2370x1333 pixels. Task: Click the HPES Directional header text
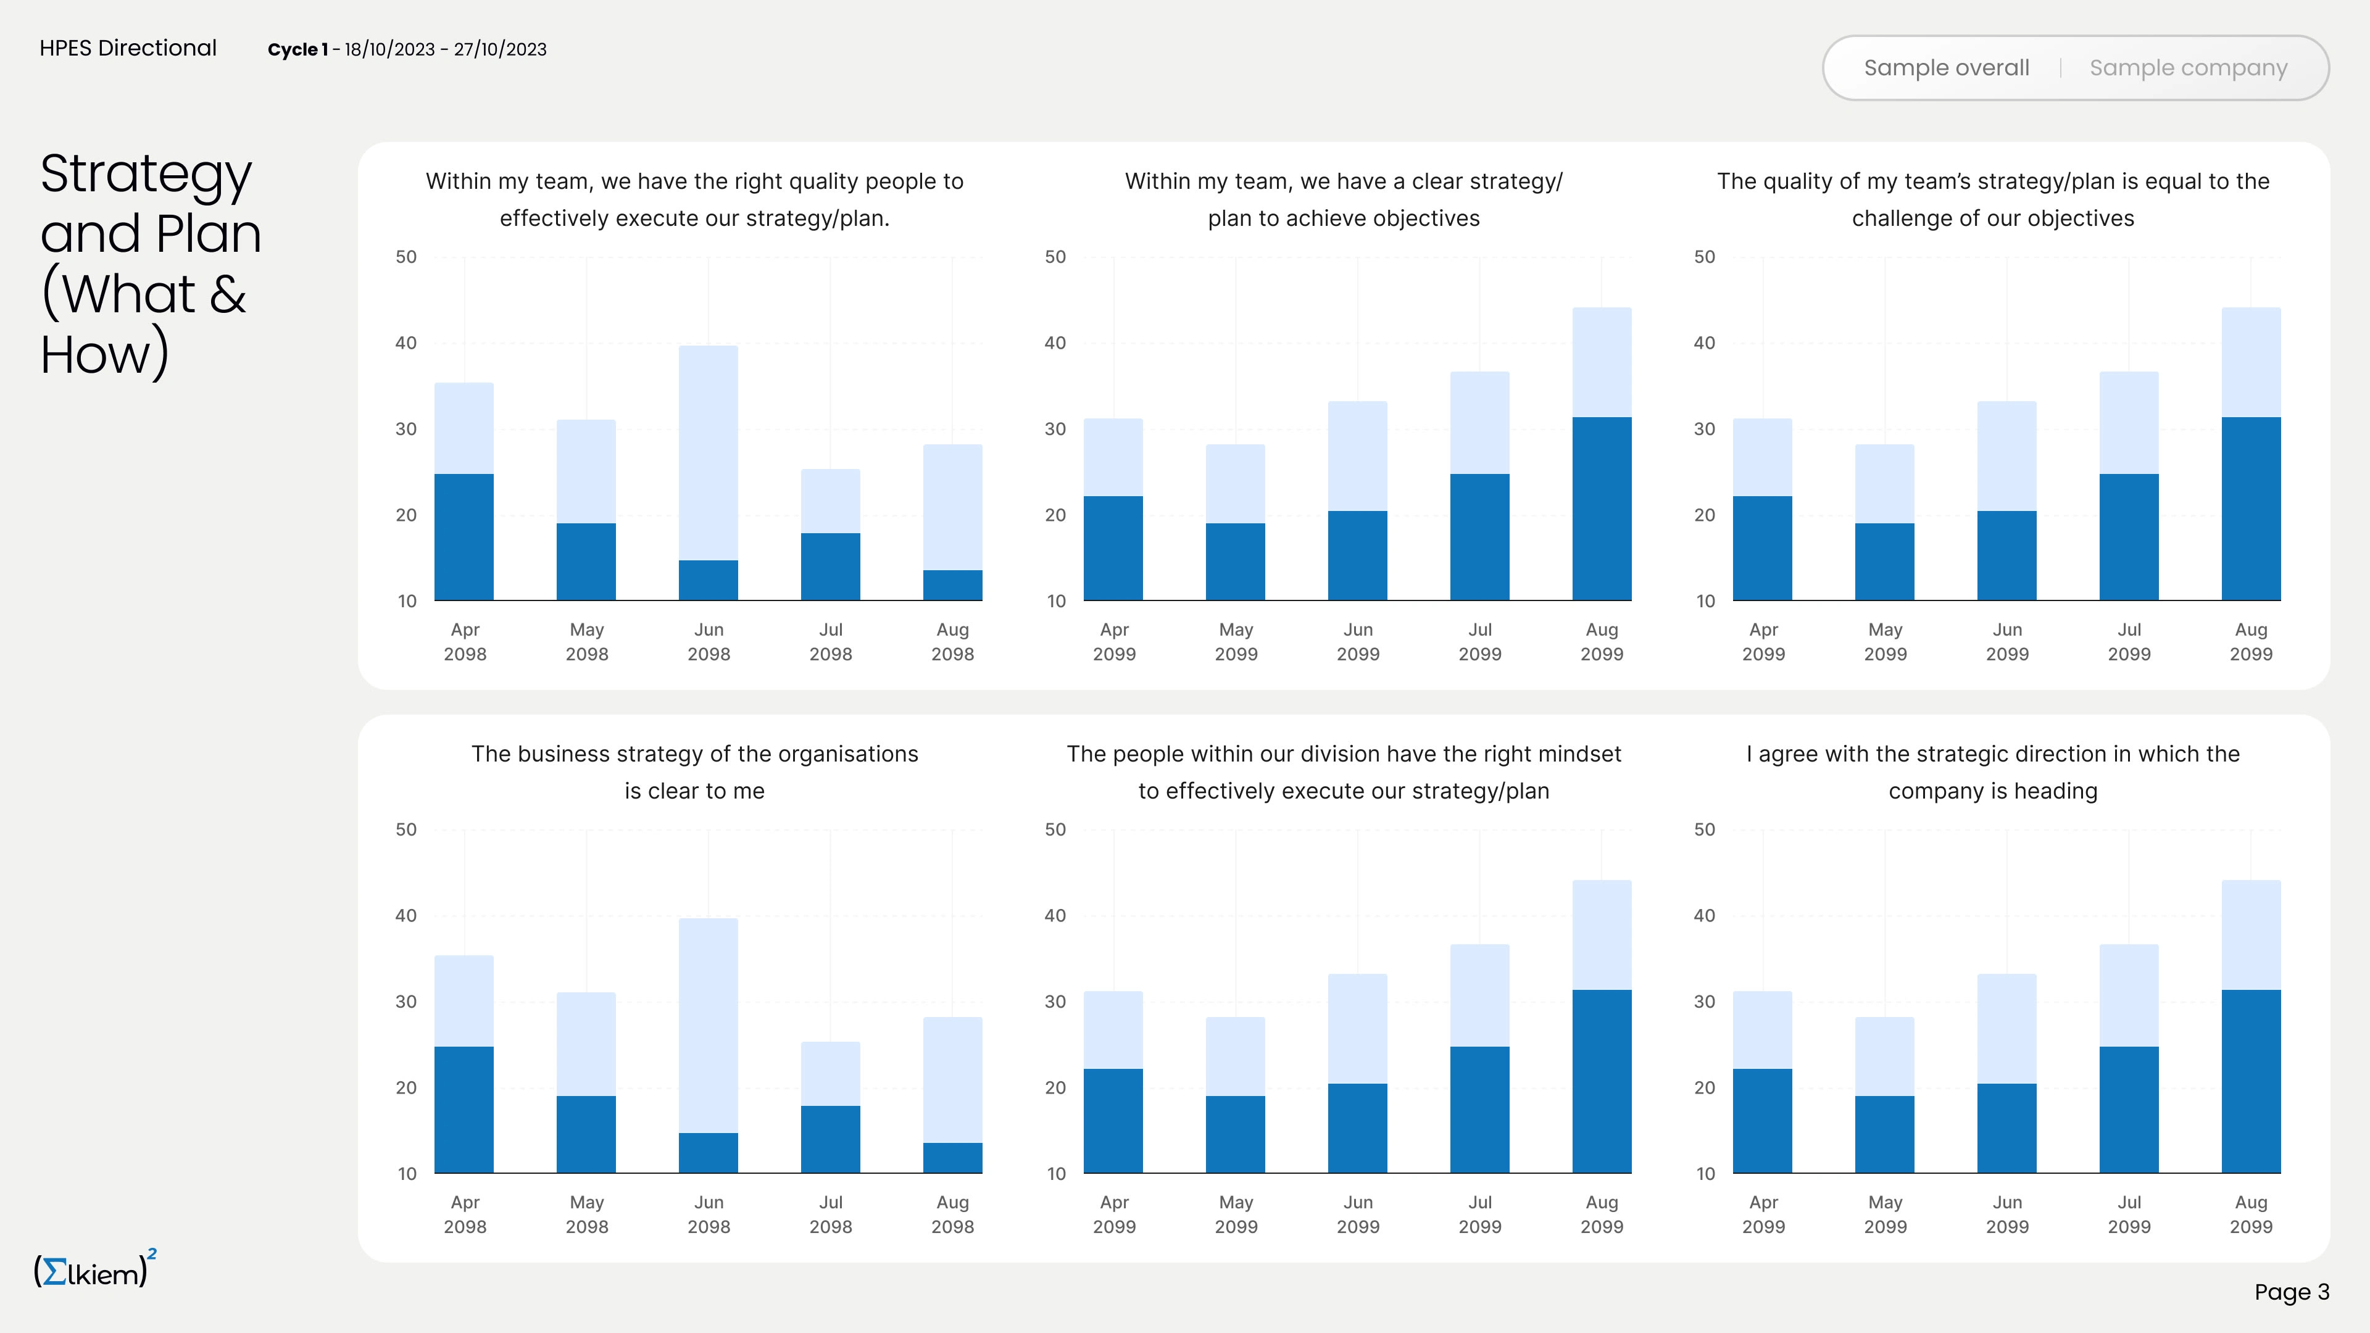click(128, 48)
